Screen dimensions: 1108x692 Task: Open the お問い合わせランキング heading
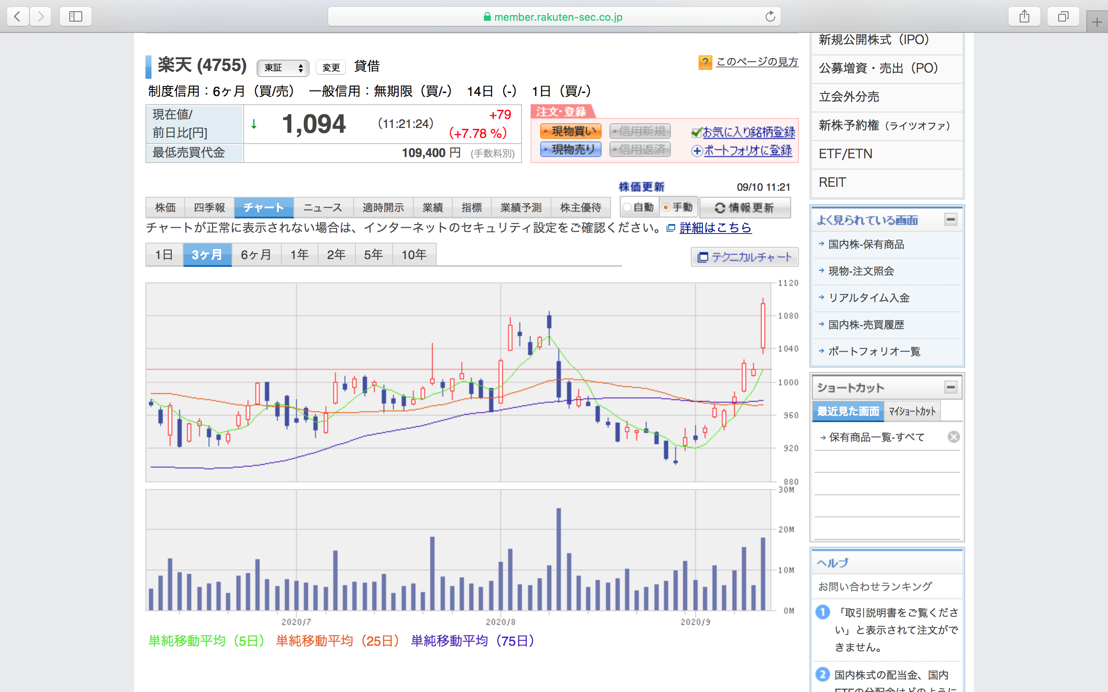pos(875,586)
